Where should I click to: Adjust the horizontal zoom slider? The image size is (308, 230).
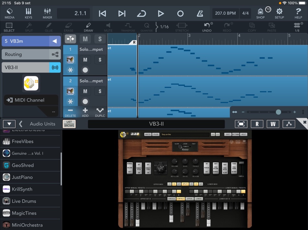278,112
